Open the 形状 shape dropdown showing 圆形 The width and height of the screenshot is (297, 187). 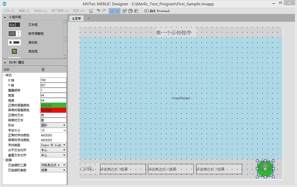[64, 125]
